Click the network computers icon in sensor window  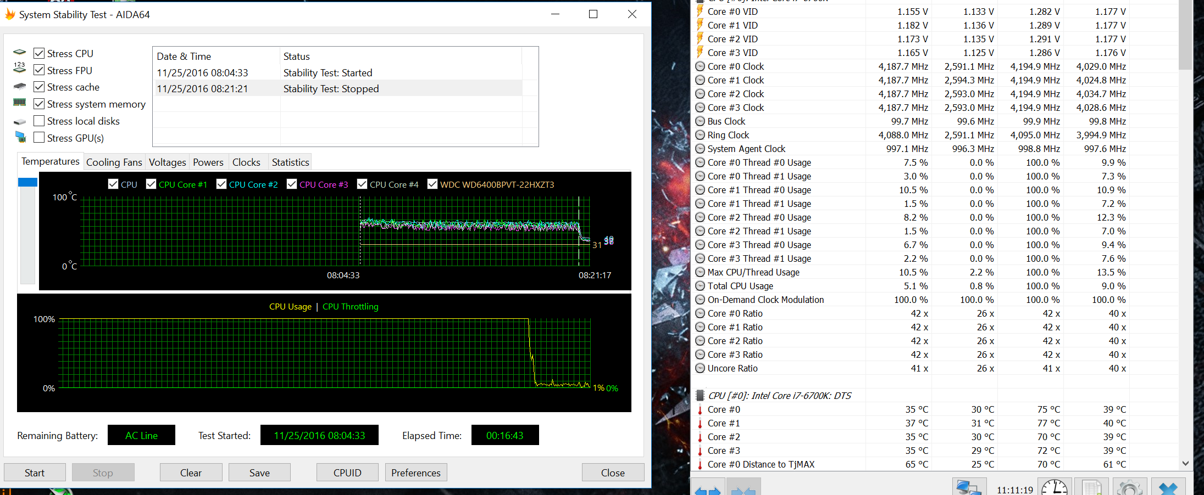click(968, 488)
